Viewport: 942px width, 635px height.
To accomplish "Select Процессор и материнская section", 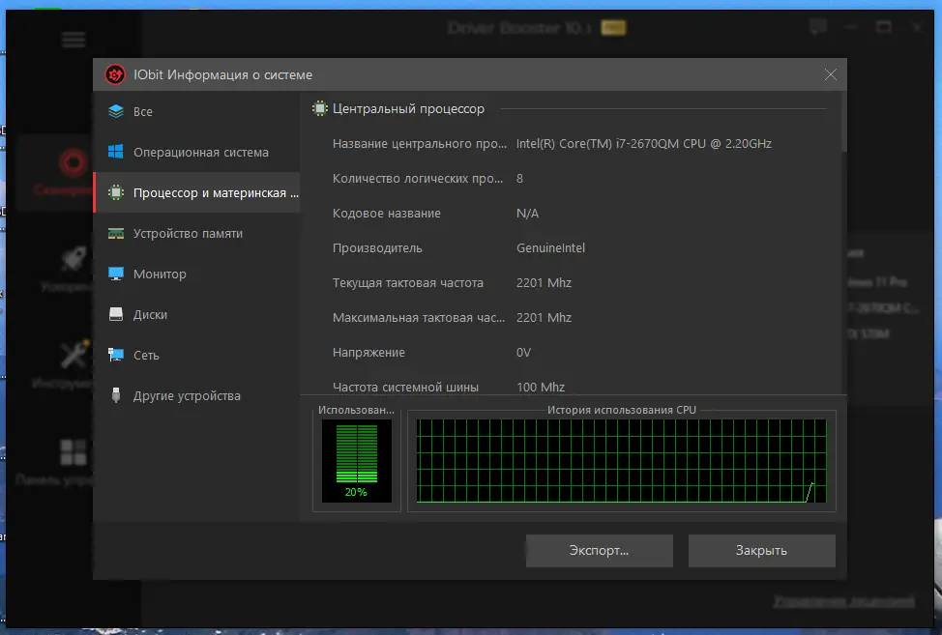I will tap(196, 192).
